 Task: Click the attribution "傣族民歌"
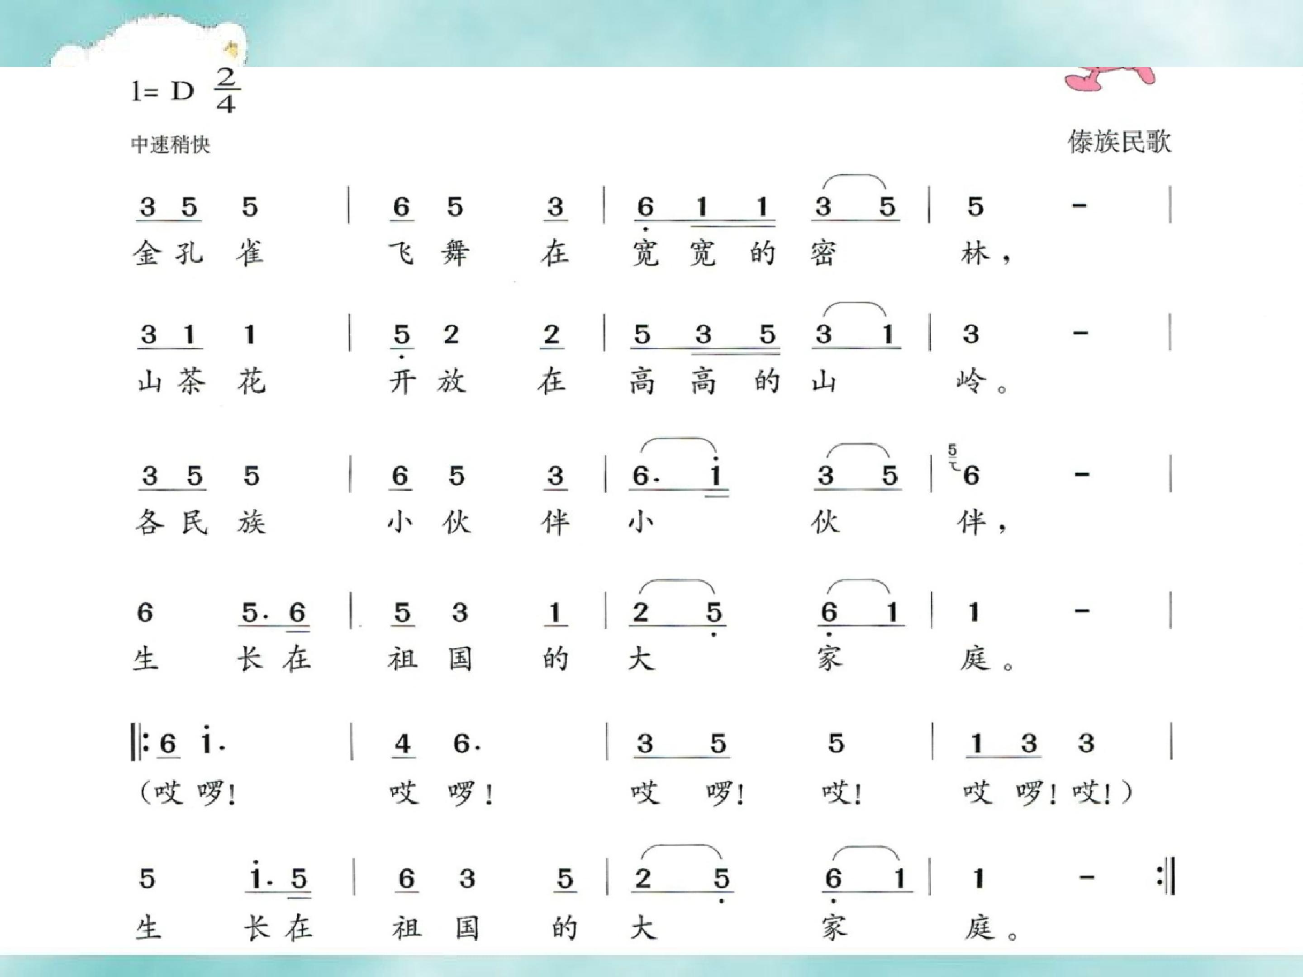tap(1119, 142)
